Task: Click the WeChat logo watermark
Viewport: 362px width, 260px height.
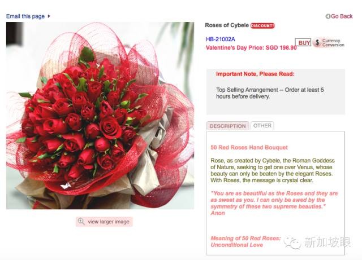Action: click(292, 243)
